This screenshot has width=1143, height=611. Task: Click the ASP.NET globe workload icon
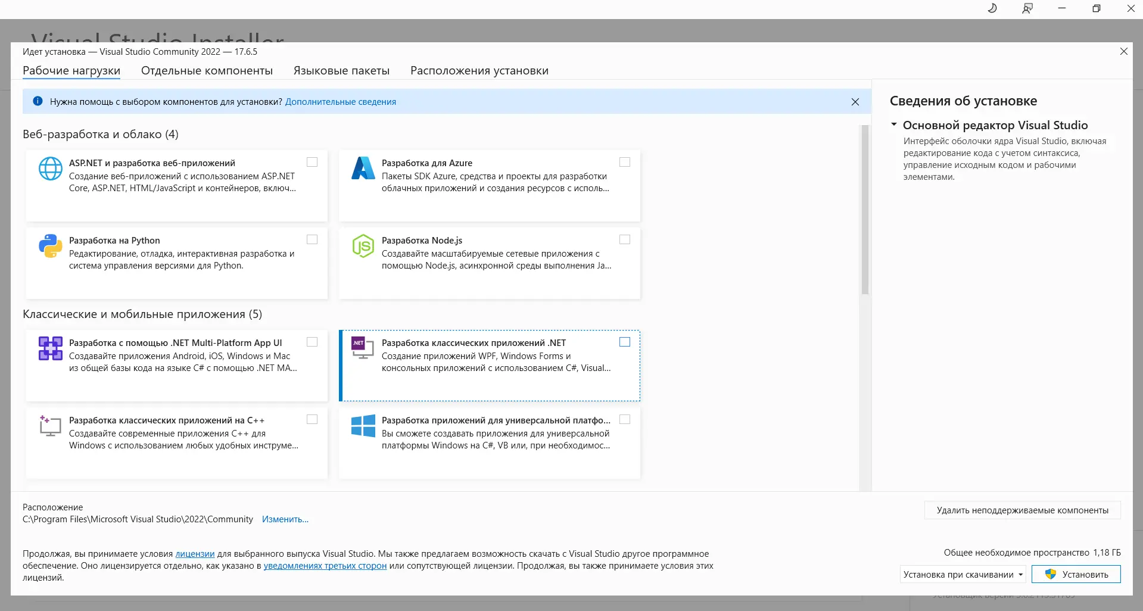pos(50,169)
